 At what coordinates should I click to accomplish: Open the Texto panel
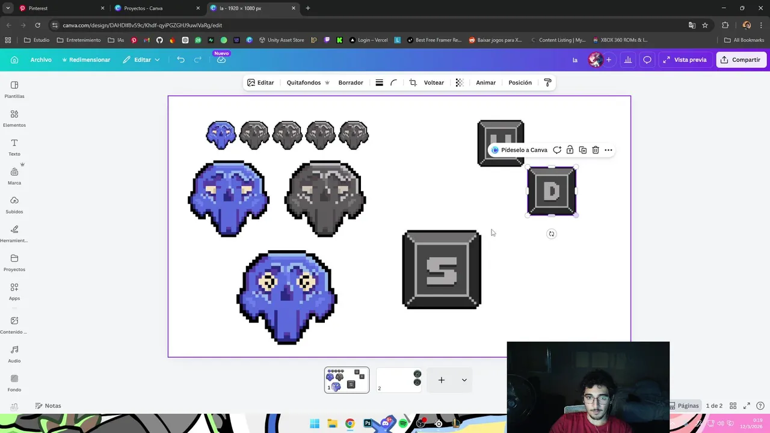14,147
